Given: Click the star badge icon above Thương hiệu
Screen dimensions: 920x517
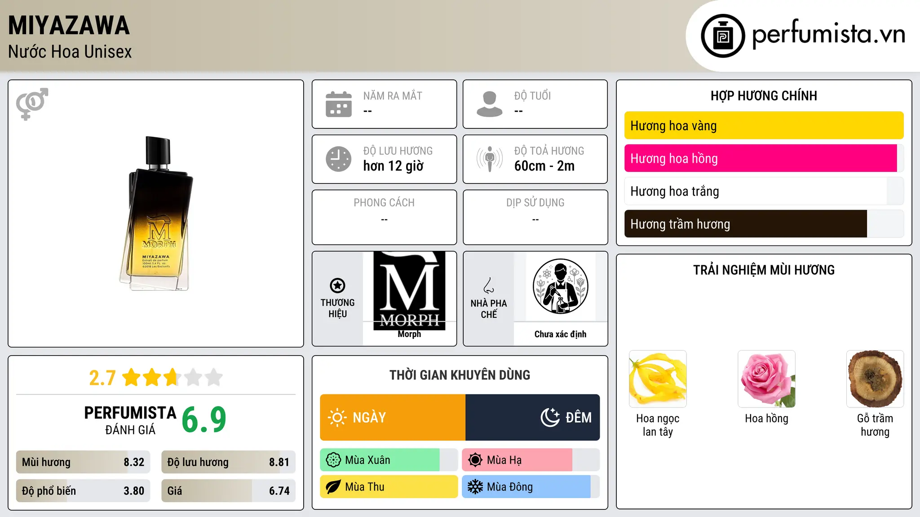Looking at the screenshot, I should coord(337,285).
